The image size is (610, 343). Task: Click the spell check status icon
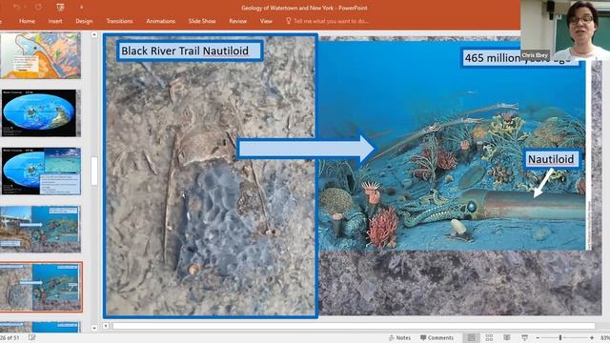31,337
